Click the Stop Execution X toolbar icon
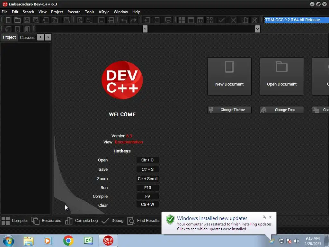This screenshot has width=329, height=247. coord(233,20)
